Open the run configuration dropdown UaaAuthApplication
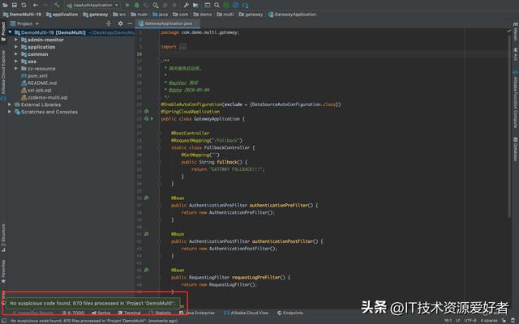Screen dimensions: 519x324 pos(92,5)
